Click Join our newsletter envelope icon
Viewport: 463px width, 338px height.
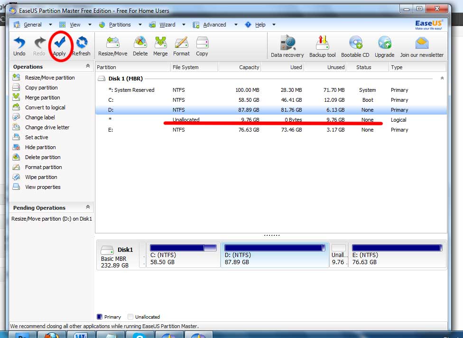[422, 46]
